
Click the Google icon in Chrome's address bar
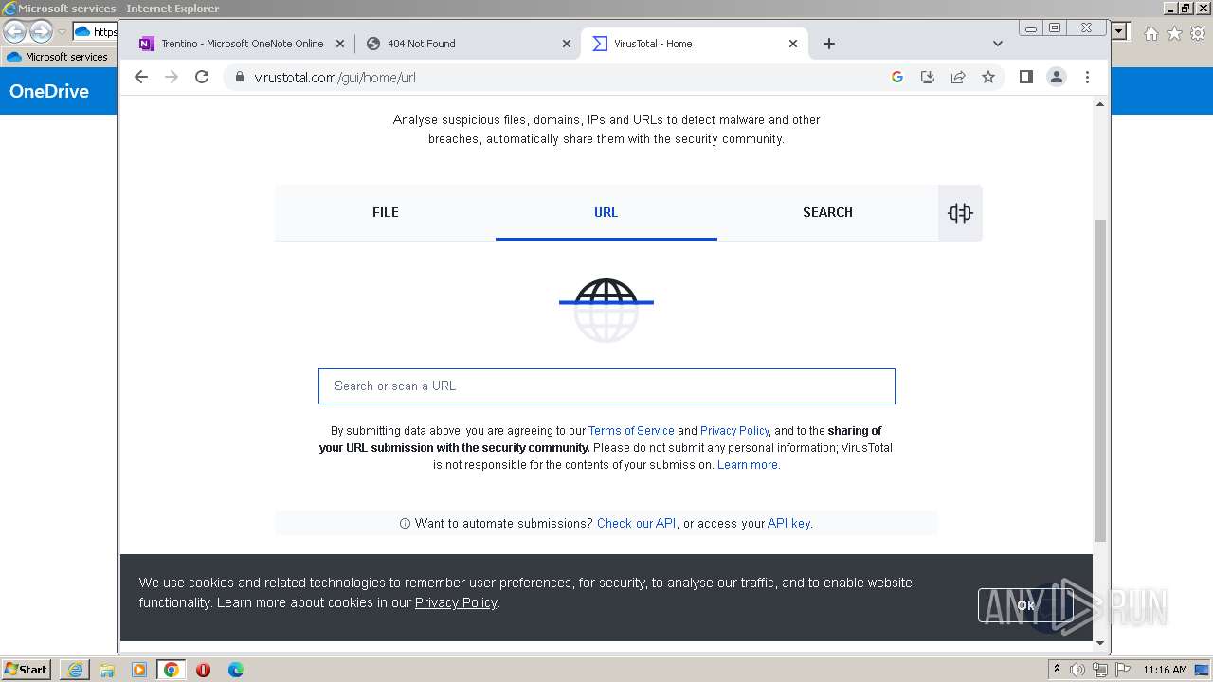point(897,77)
